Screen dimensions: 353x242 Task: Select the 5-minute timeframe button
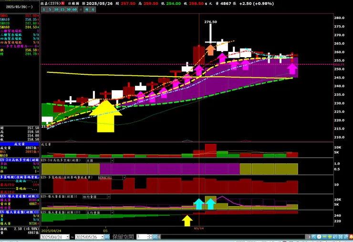click(x=50, y=10)
